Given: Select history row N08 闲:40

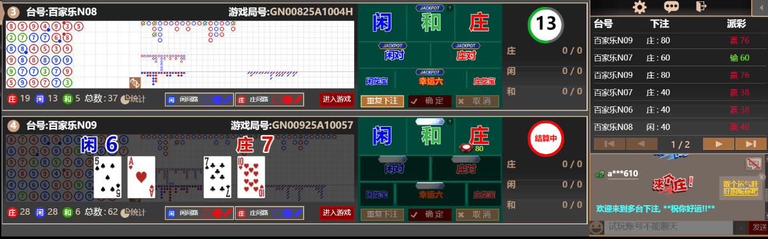Looking at the screenshot, I should click(x=679, y=127).
